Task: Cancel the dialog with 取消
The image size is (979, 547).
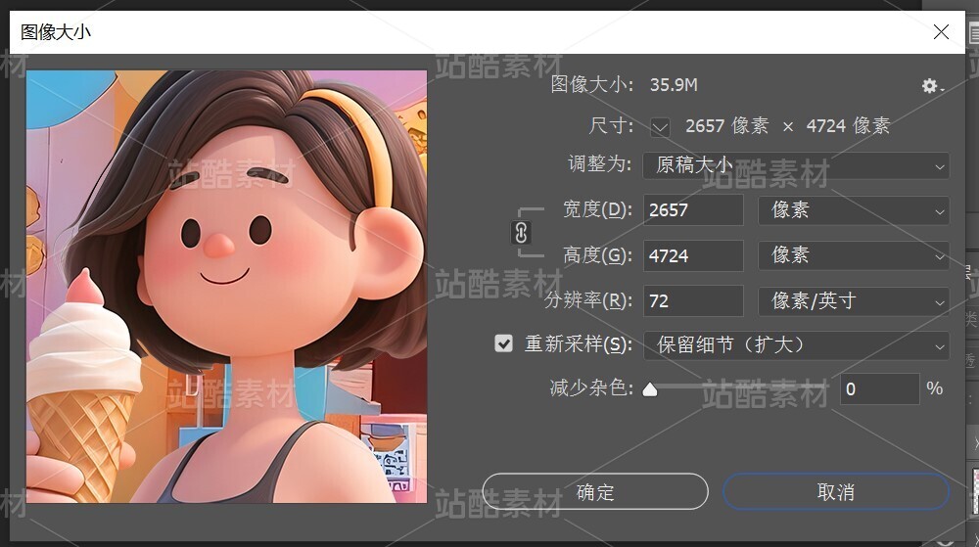Action: [836, 491]
